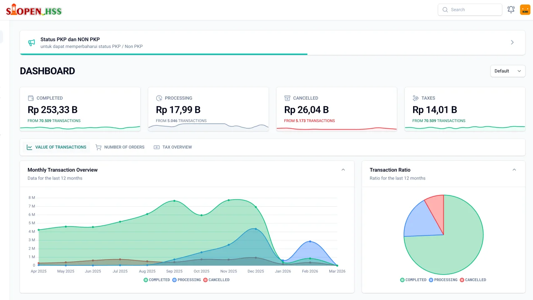
Task: Open the TAXES Rp 14,01 B card
Action: coord(465,109)
